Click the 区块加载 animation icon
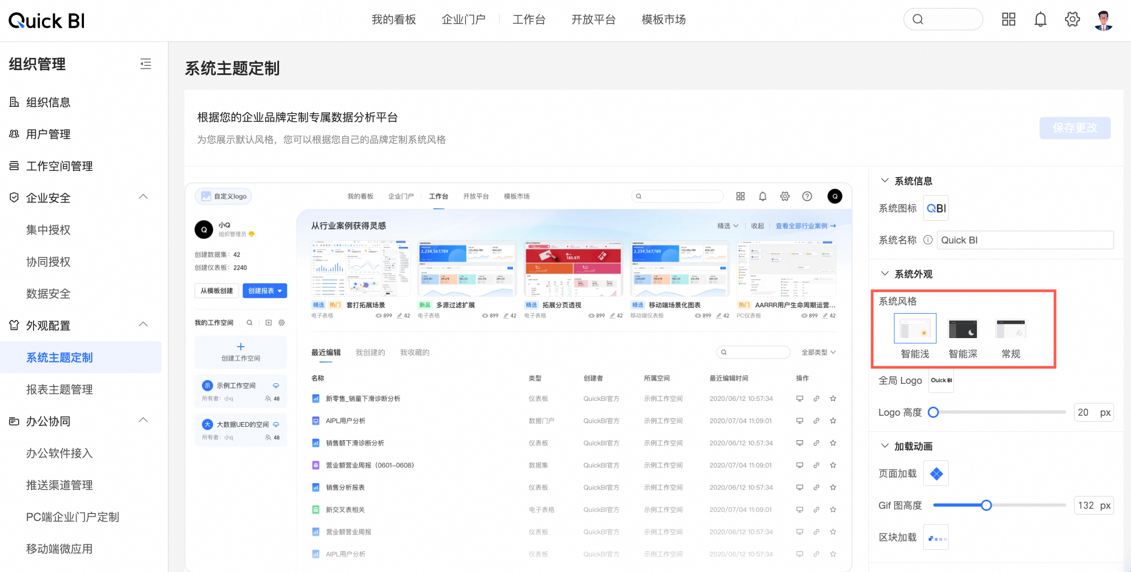Viewport: 1131px width, 572px height. point(936,537)
